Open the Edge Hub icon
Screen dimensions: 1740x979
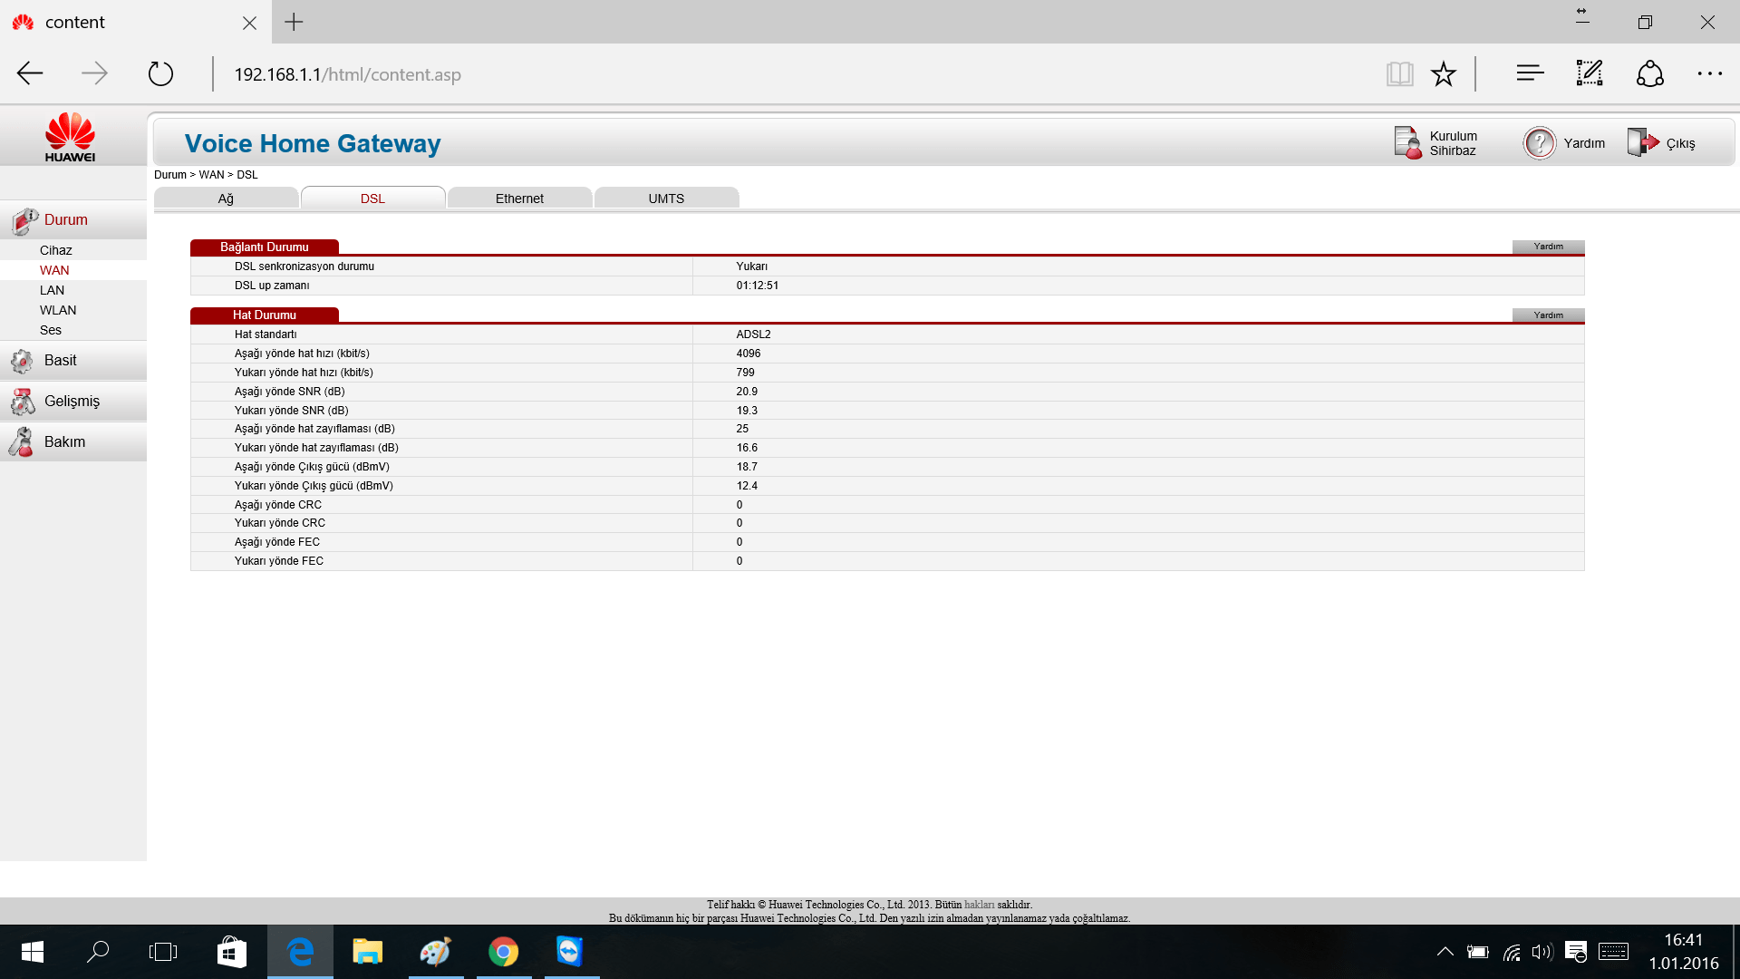[x=1530, y=74]
